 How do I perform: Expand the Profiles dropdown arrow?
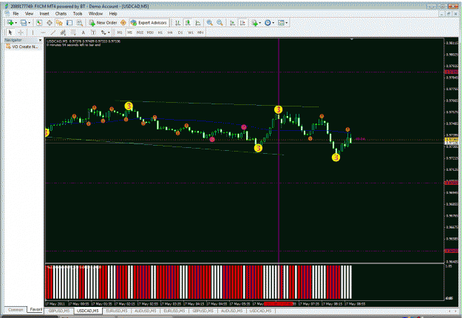tap(29, 23)
